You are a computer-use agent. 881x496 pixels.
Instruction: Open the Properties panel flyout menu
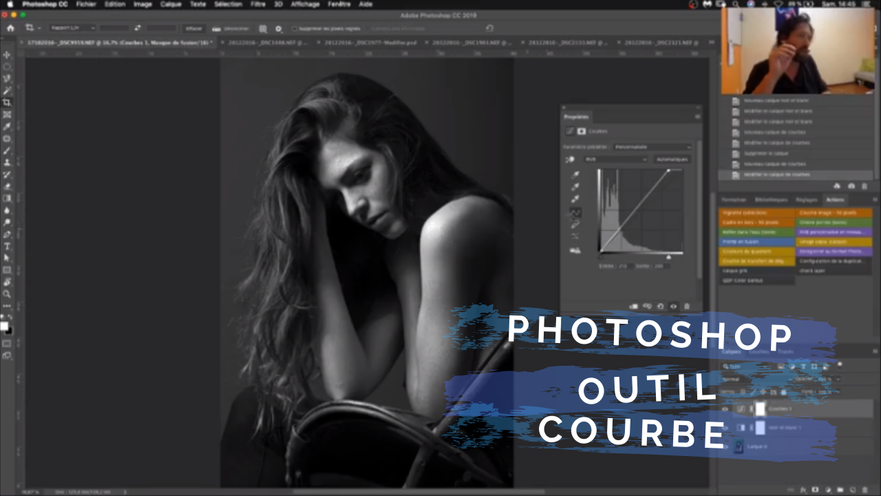(x=697, y=116)
